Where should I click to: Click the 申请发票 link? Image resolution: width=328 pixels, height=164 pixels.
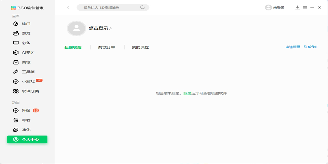(x=293, y=47)
